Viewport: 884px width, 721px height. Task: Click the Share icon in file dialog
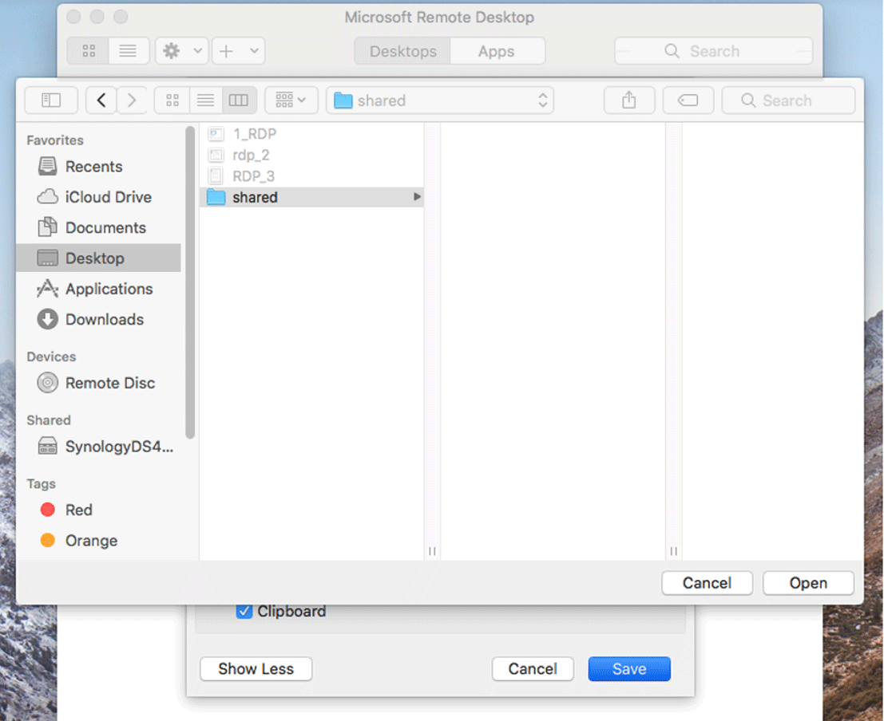[x=629, y=100]
